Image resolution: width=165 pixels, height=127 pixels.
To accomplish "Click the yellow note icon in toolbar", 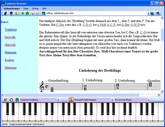I will (x=17, y=13).
